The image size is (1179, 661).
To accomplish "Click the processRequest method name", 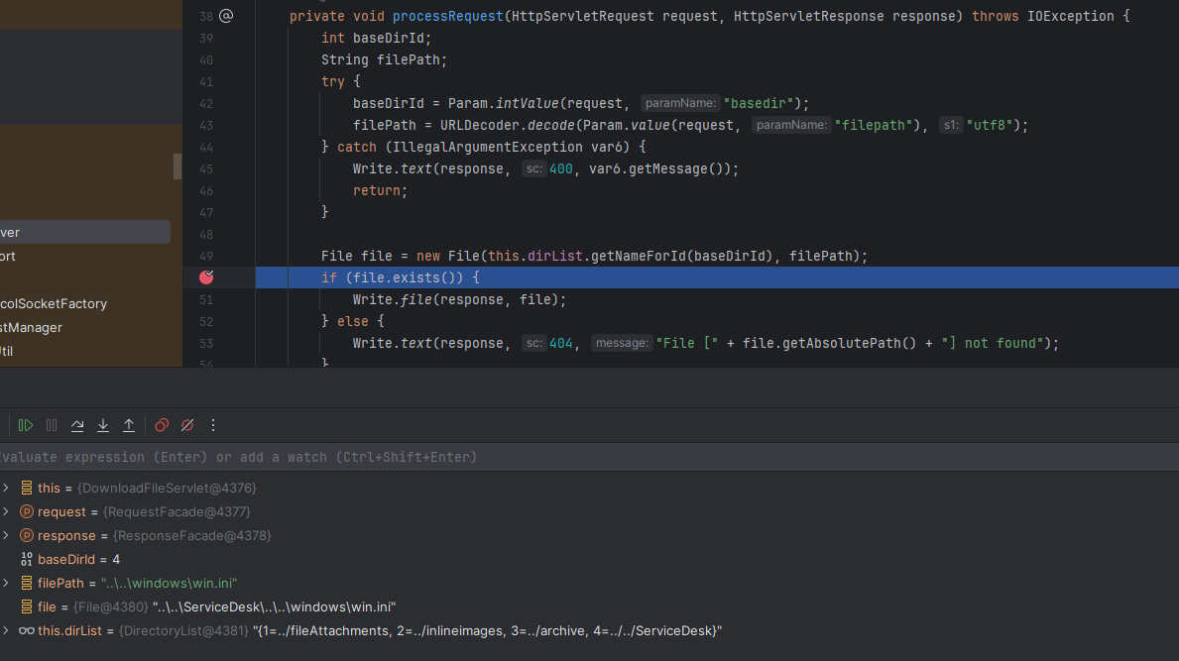I will click(447, 16).
